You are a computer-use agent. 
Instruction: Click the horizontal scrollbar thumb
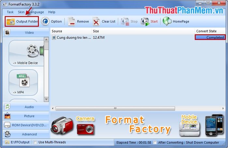click(x=115, y=108)
